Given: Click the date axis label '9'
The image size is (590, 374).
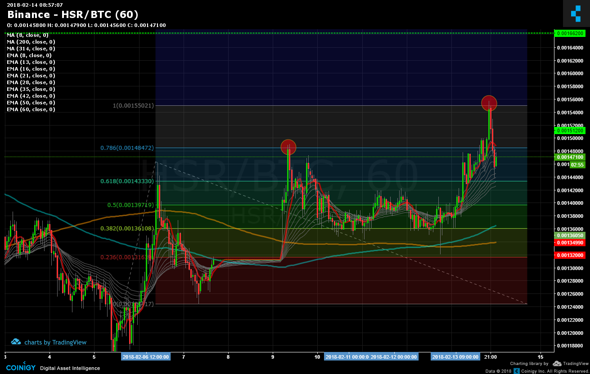Looking at the screenshot, I should [273, 357].
